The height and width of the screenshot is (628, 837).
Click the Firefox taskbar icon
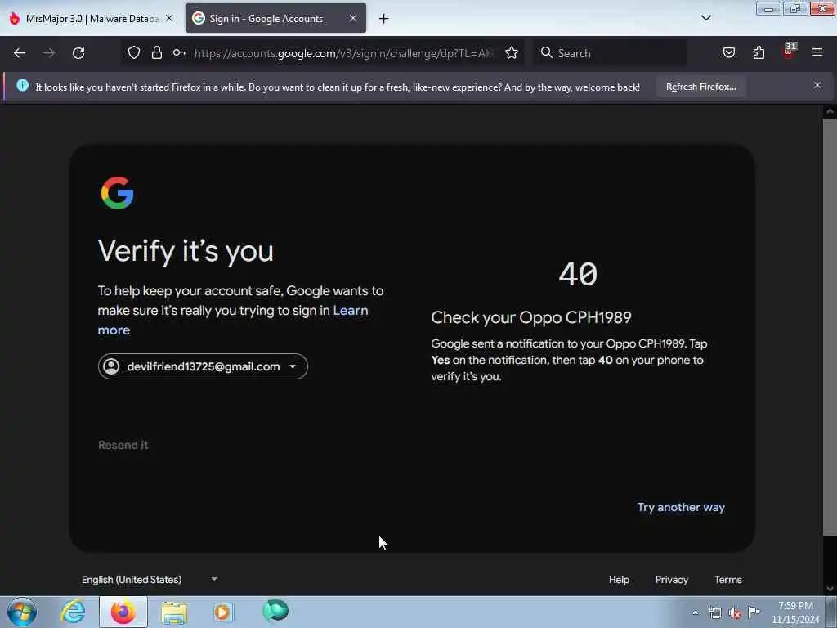click(x=123, y=612)
